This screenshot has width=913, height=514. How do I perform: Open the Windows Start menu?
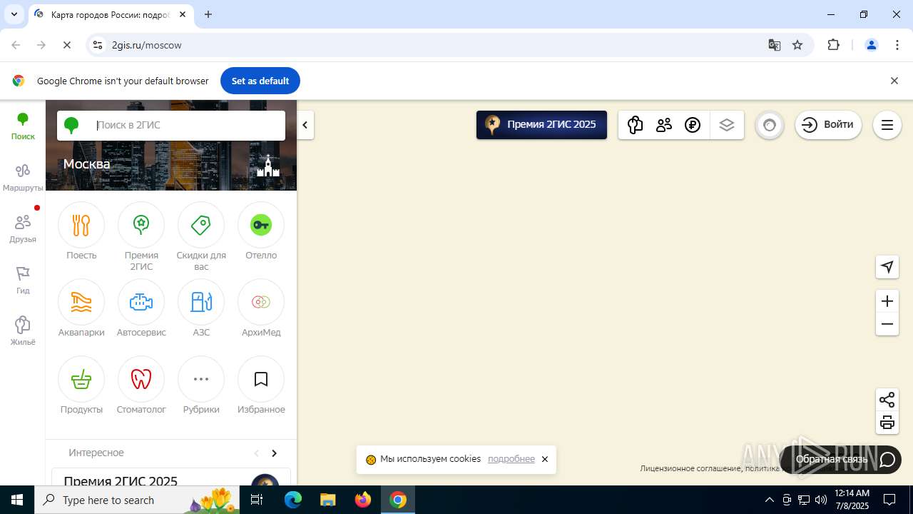pyautogui.click(x=17, y=500)
